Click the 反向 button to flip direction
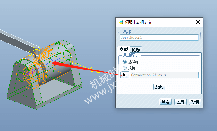 [159, 87]
